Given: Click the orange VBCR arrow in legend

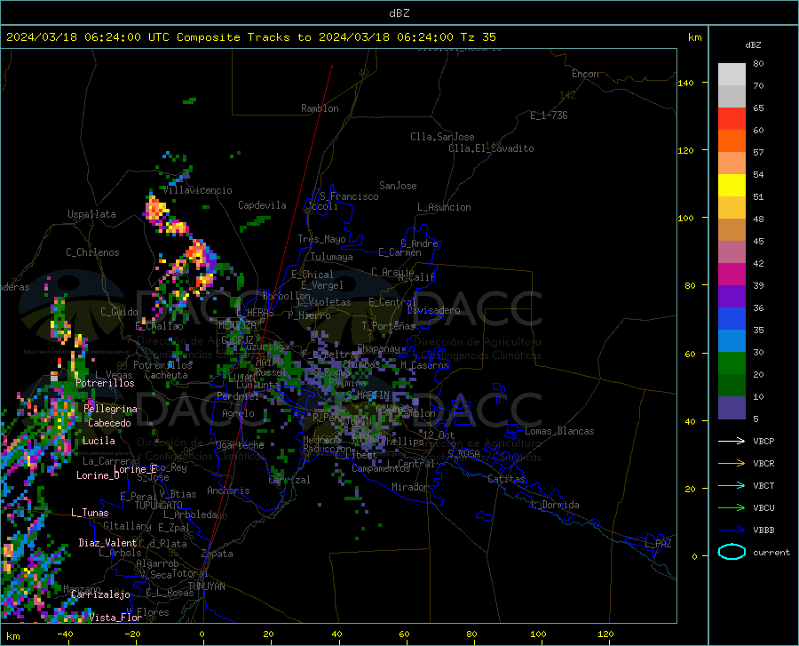Looking at the screenshot, I should [x=732, y=464].
